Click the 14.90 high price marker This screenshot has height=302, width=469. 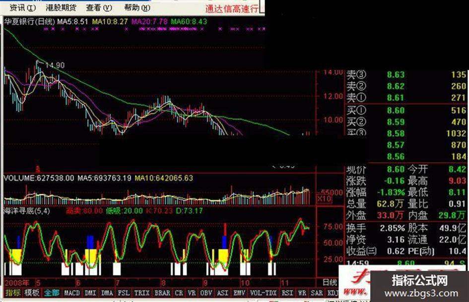[x=55, y=65]
